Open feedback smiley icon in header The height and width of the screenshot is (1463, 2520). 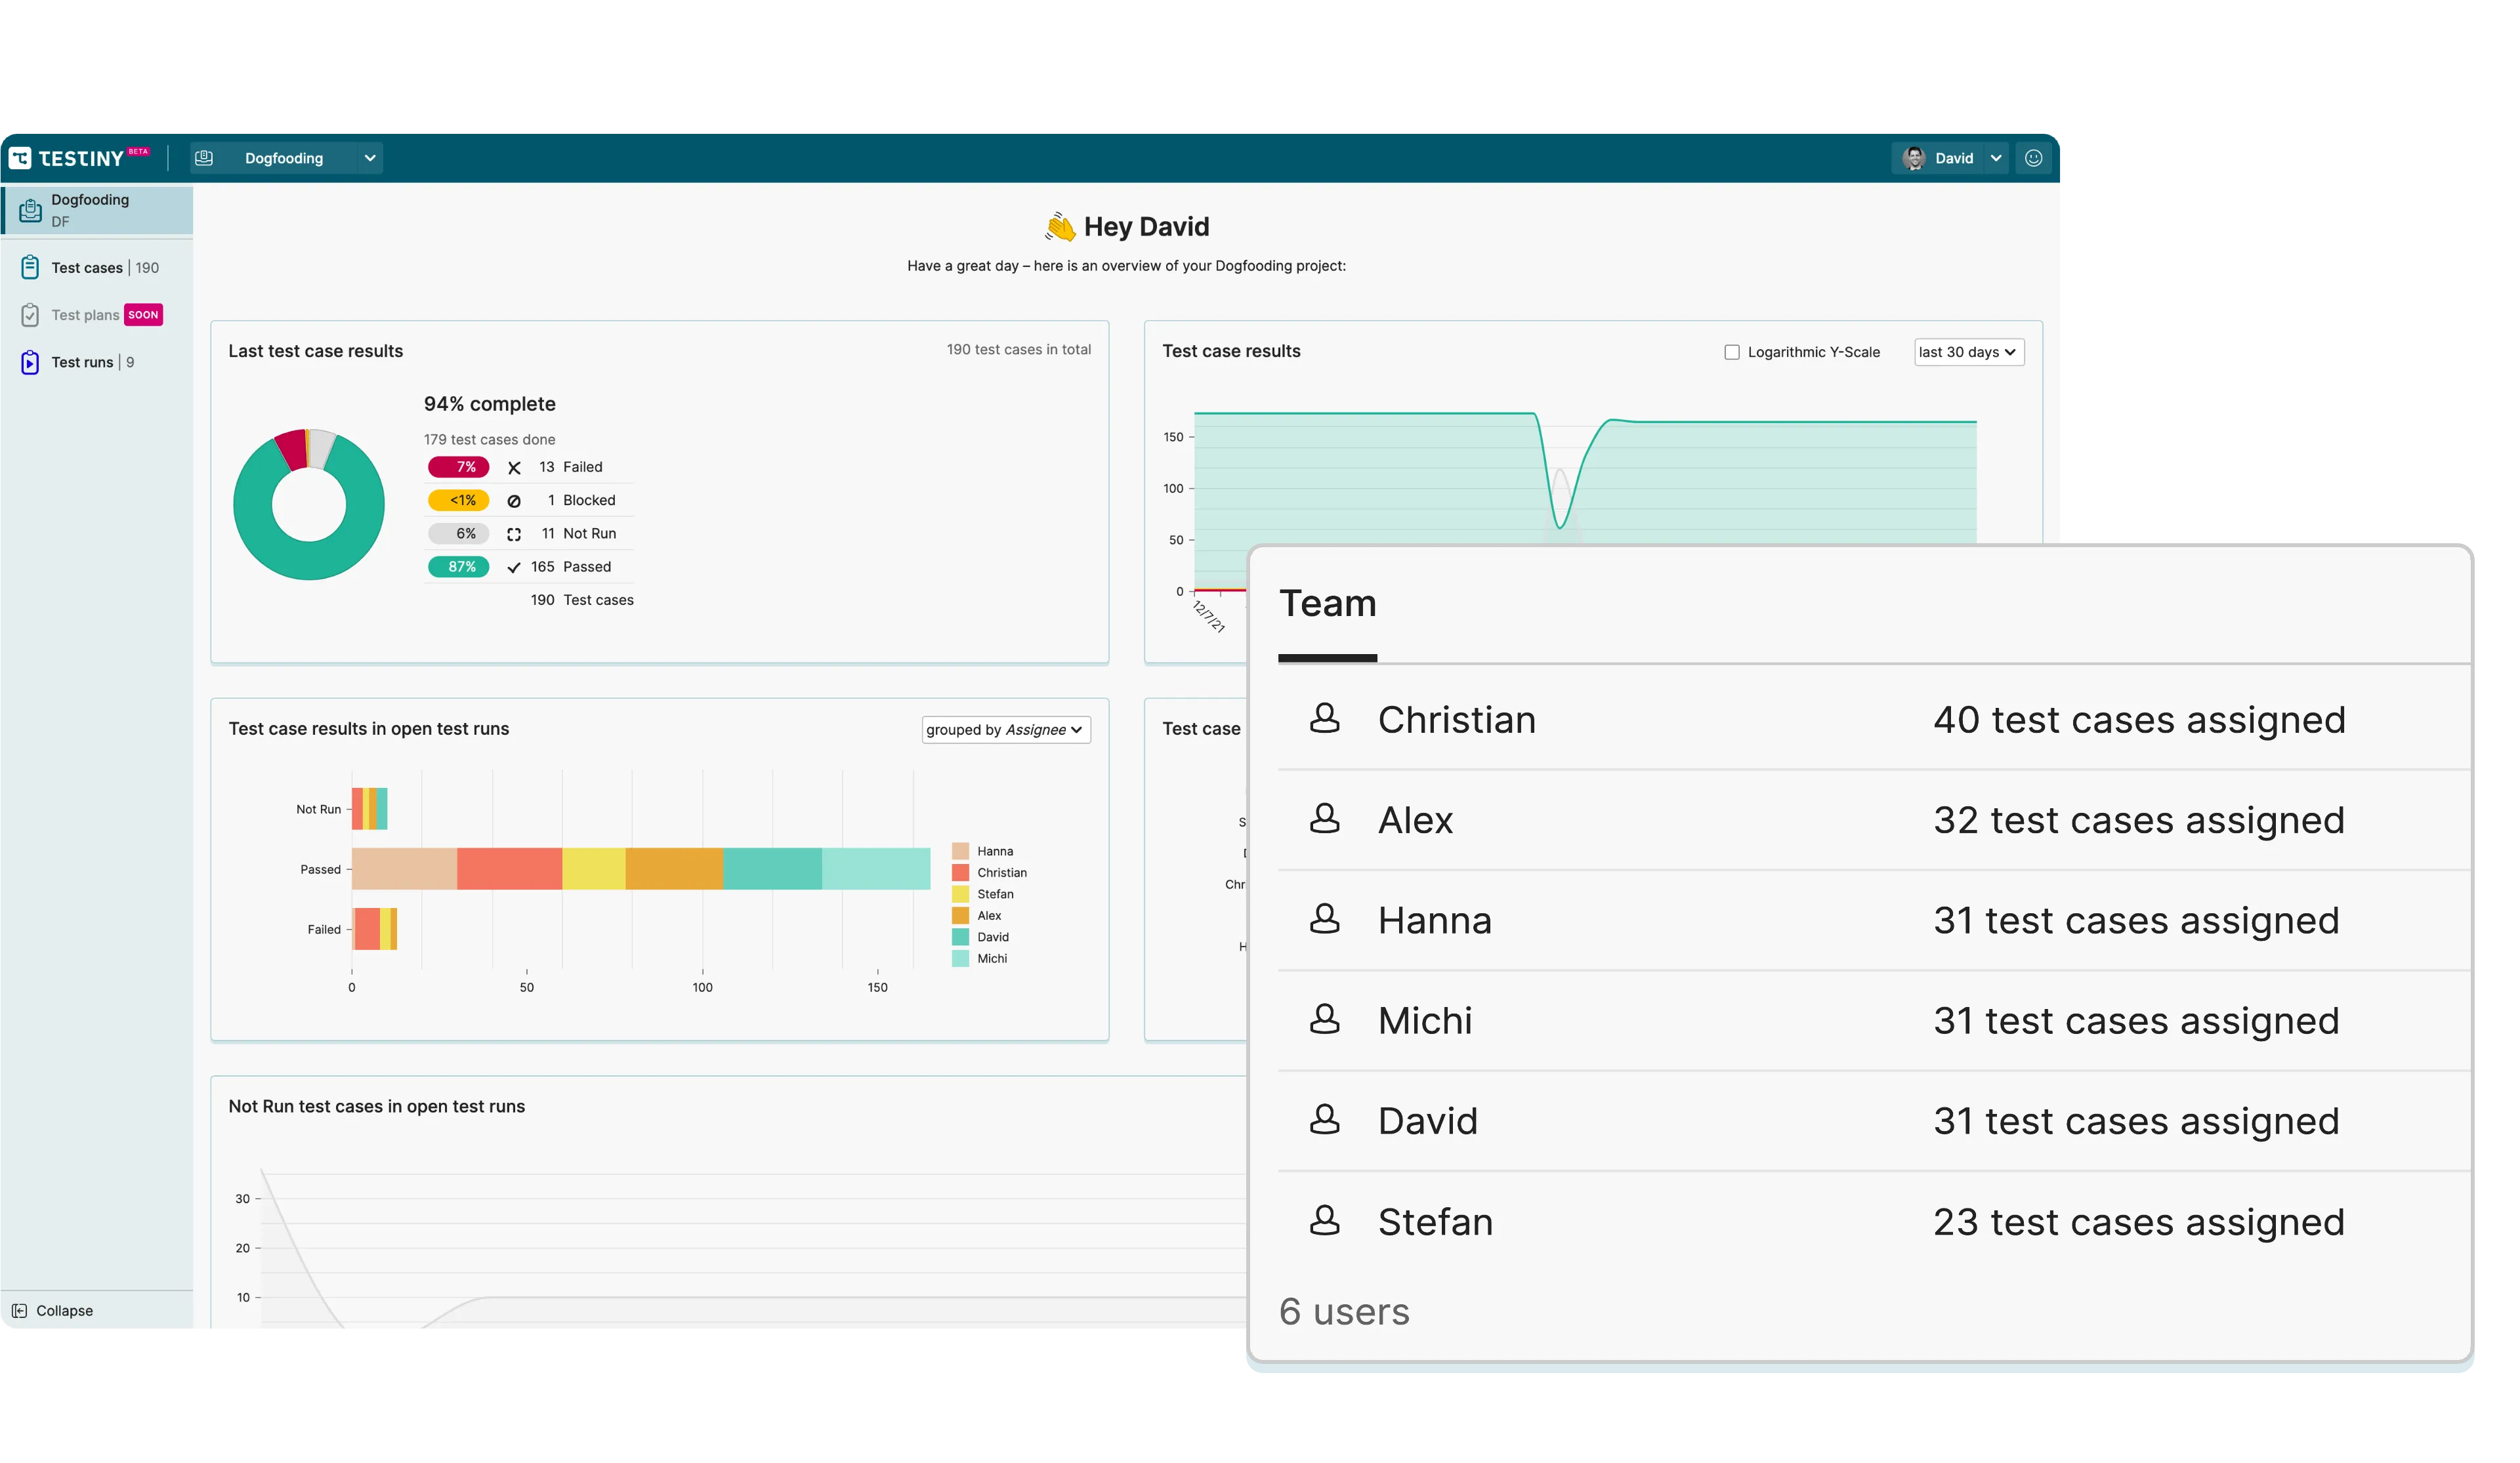[x=2033, y=158]
